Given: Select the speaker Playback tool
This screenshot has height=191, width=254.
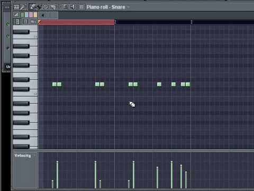Looking at the screenshot, I should tap(72, 7).
